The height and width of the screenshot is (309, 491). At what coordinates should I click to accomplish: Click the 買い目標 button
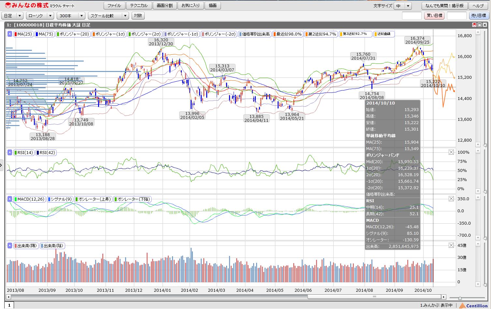coord(434,16)
